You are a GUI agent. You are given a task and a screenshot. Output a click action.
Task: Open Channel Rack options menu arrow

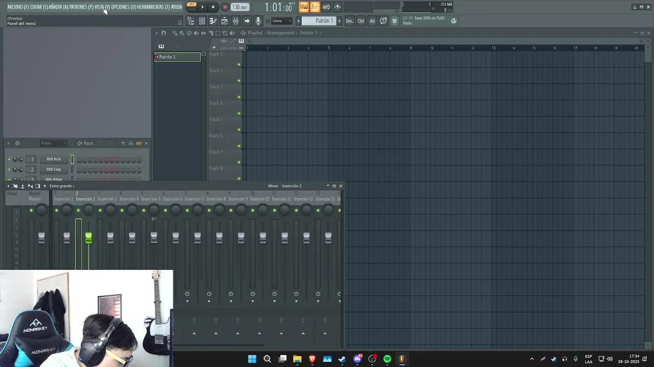9,143
